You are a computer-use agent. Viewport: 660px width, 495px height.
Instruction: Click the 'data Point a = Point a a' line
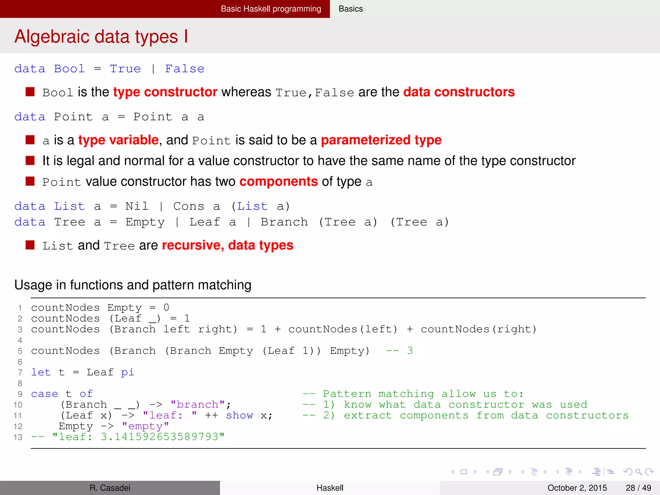[109, 117]
